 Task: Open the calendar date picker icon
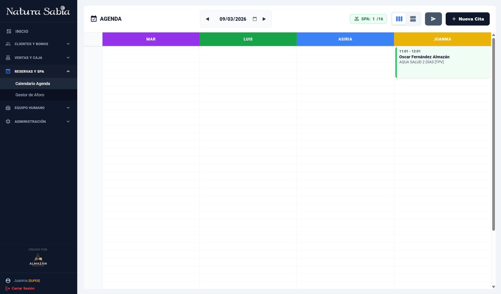(x=255, y=19)
